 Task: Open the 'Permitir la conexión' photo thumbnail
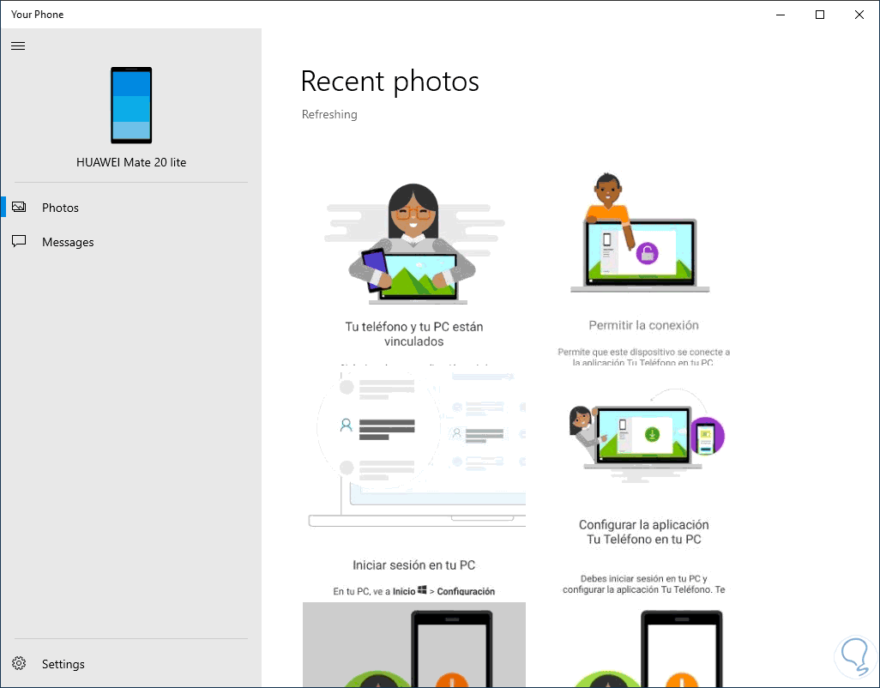[643, 253]
